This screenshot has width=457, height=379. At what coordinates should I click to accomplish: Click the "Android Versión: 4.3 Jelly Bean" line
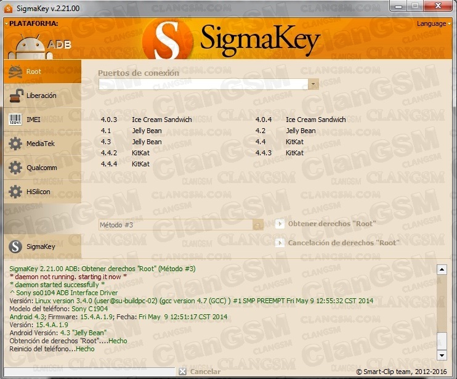[x=58, y=333]
